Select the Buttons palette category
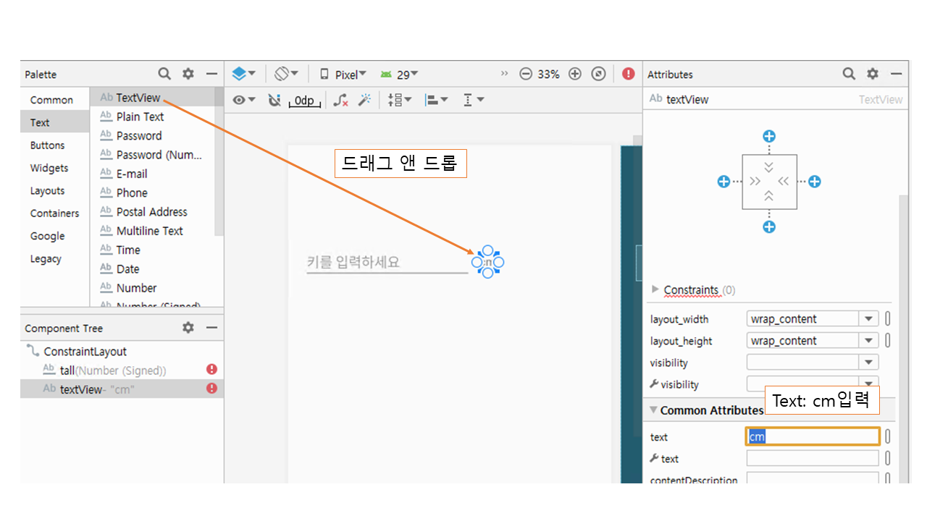 (47, 145)
